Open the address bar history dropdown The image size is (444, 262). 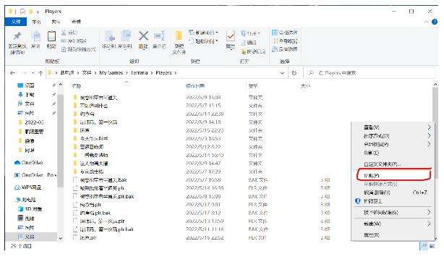[282, 73]
